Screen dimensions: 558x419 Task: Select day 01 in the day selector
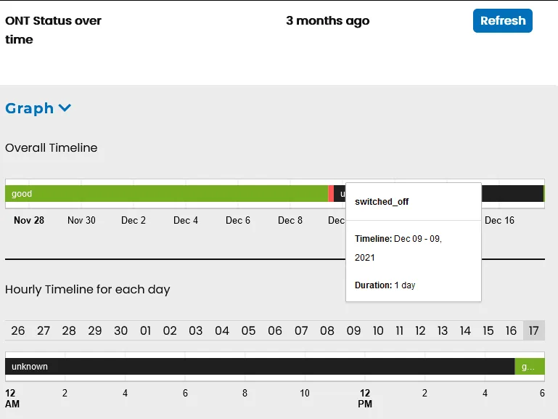coord(146,331)
